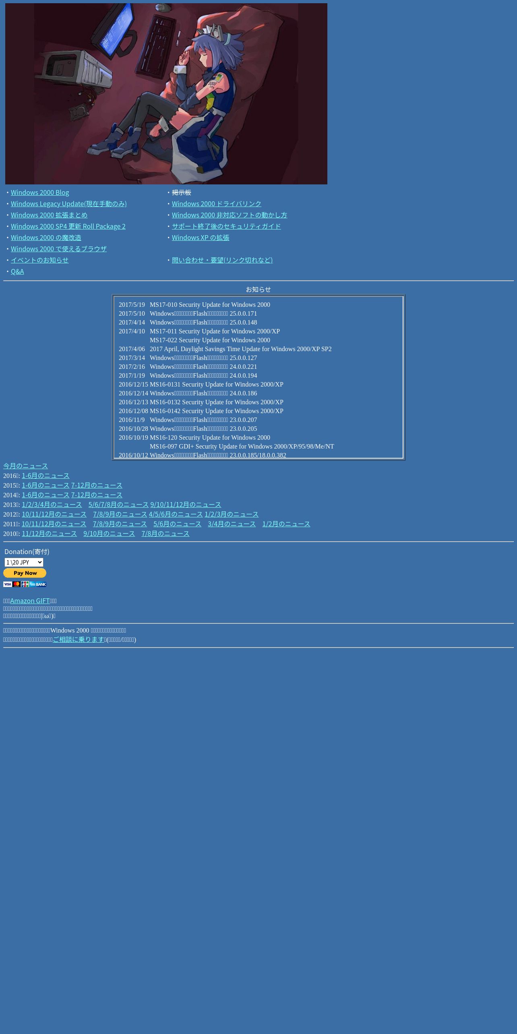Viewport: 517px width, 1034px height.
Task: Click the Visa card icon
Action: [8, 584]
